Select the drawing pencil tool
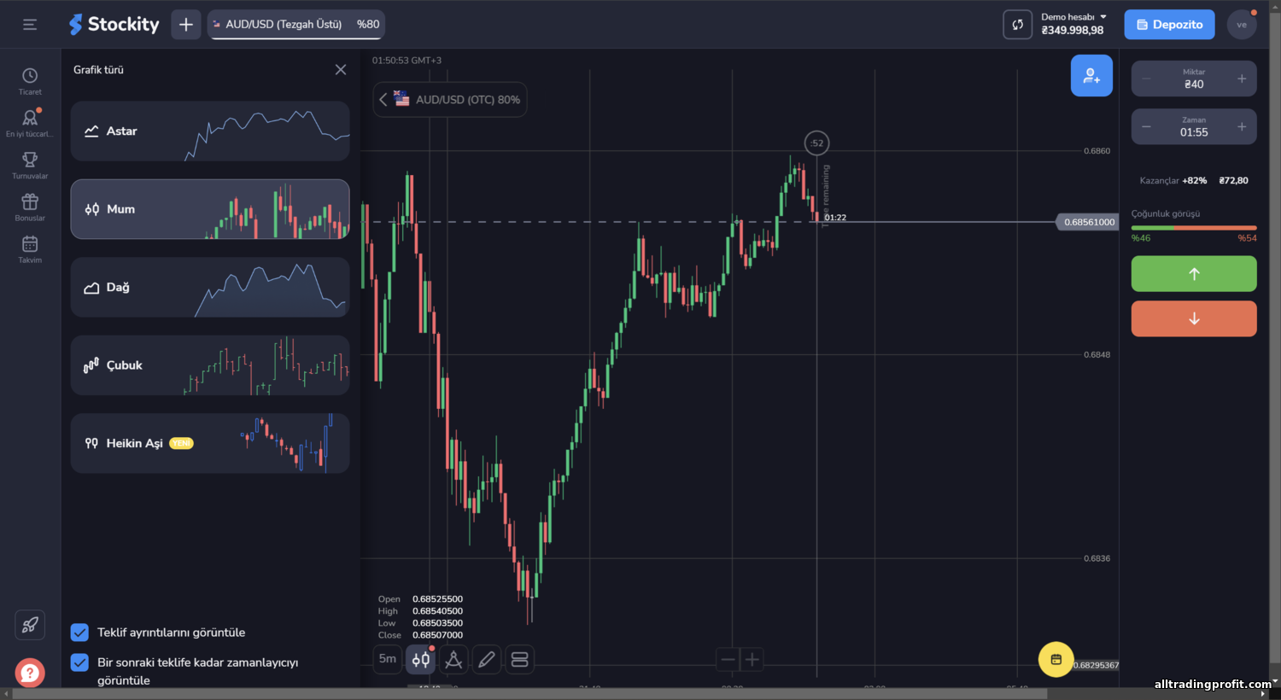The height and width of the screenshot is (700, 1281). point(487,659)
